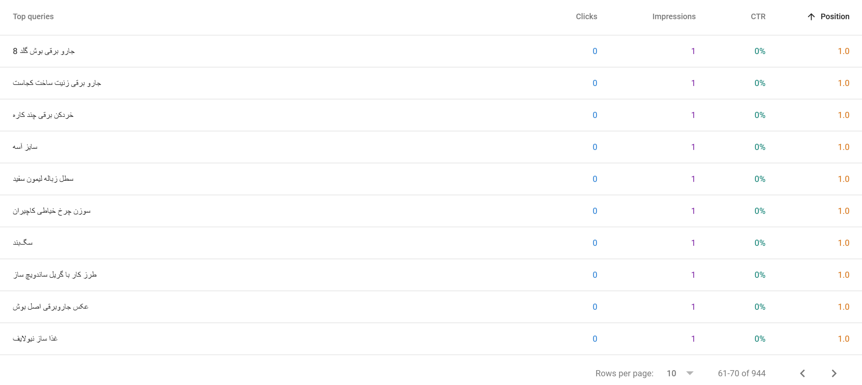Click the Top queries column header
862x385 pixels.
33,16
